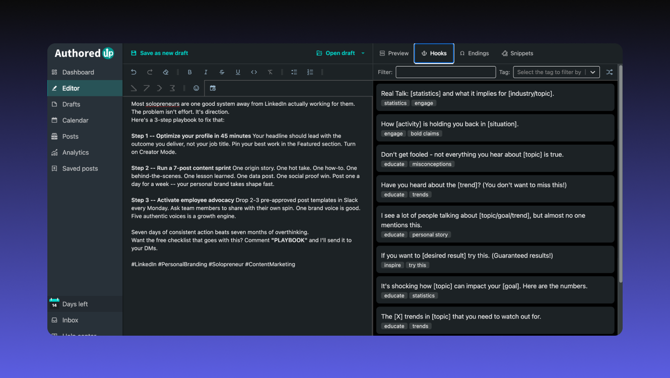Click the 'inspire' tag
670x378 pixels.
pyautogui.click(x=392, y=265)
